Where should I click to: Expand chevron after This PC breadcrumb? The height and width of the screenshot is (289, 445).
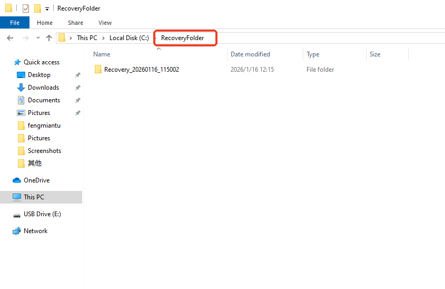point(103,38)
